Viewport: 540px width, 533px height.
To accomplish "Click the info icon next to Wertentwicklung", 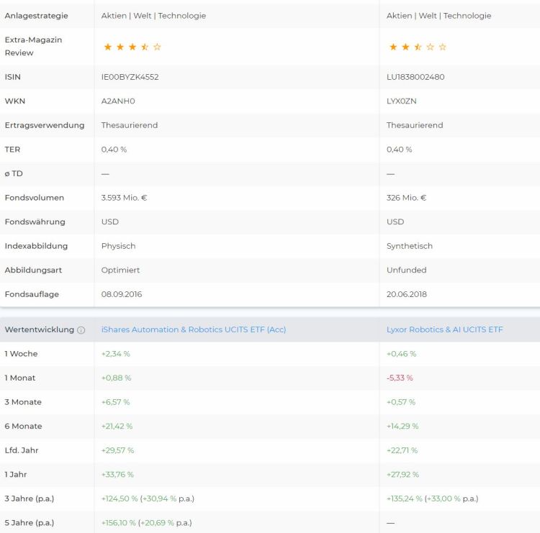I will click(x=81, y=330).
